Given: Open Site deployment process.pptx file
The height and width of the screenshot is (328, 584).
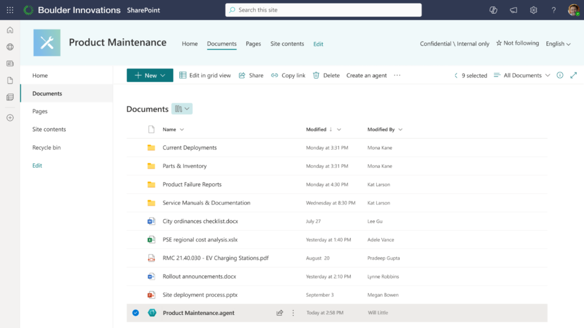Looking at the screenshot, I should point(200,295).
